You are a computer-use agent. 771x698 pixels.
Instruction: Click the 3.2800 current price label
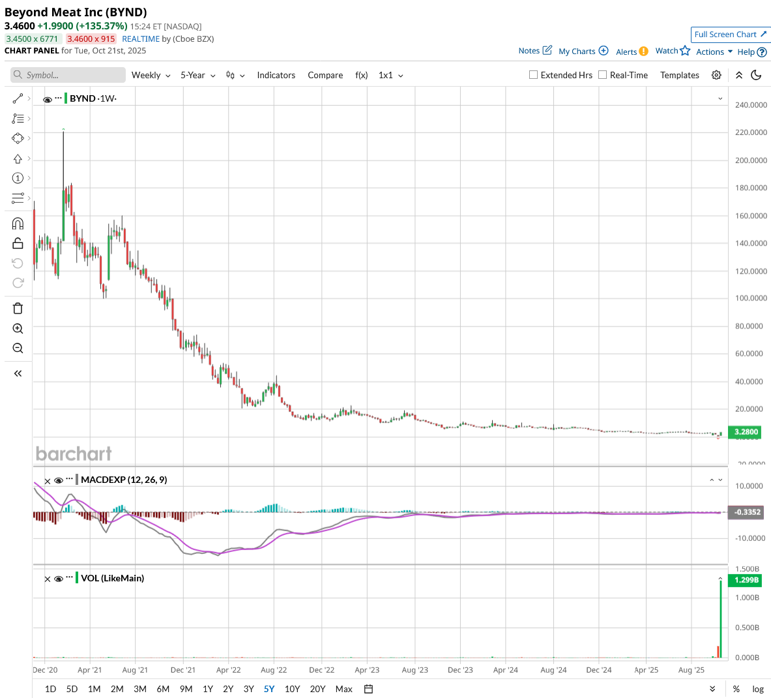746,432
